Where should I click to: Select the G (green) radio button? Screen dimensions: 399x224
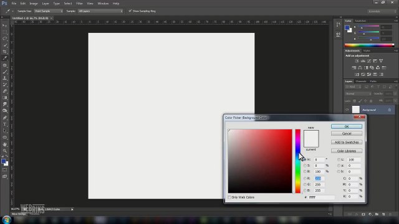click(305, 185)
